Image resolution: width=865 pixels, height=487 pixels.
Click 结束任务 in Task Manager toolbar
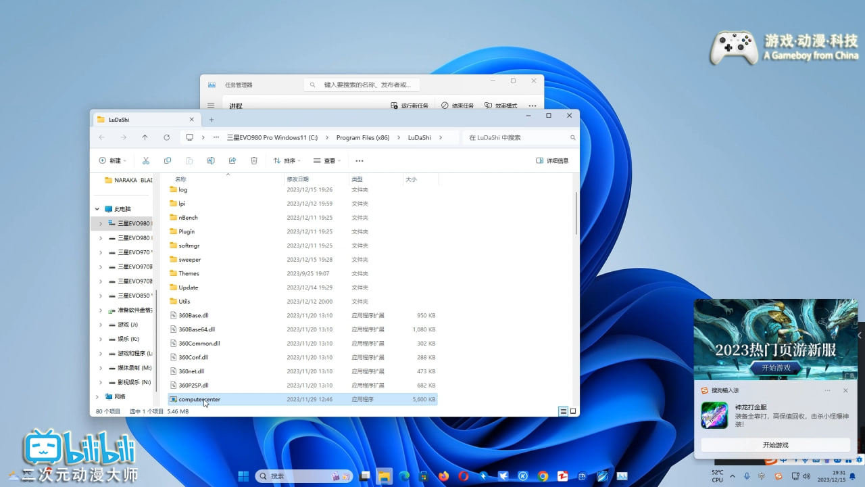pos(458,106)
